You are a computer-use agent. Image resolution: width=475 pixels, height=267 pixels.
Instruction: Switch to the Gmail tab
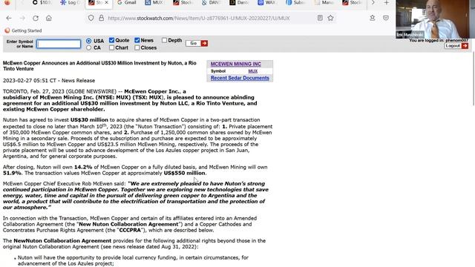pyautogui.click(x=127, y=3)
